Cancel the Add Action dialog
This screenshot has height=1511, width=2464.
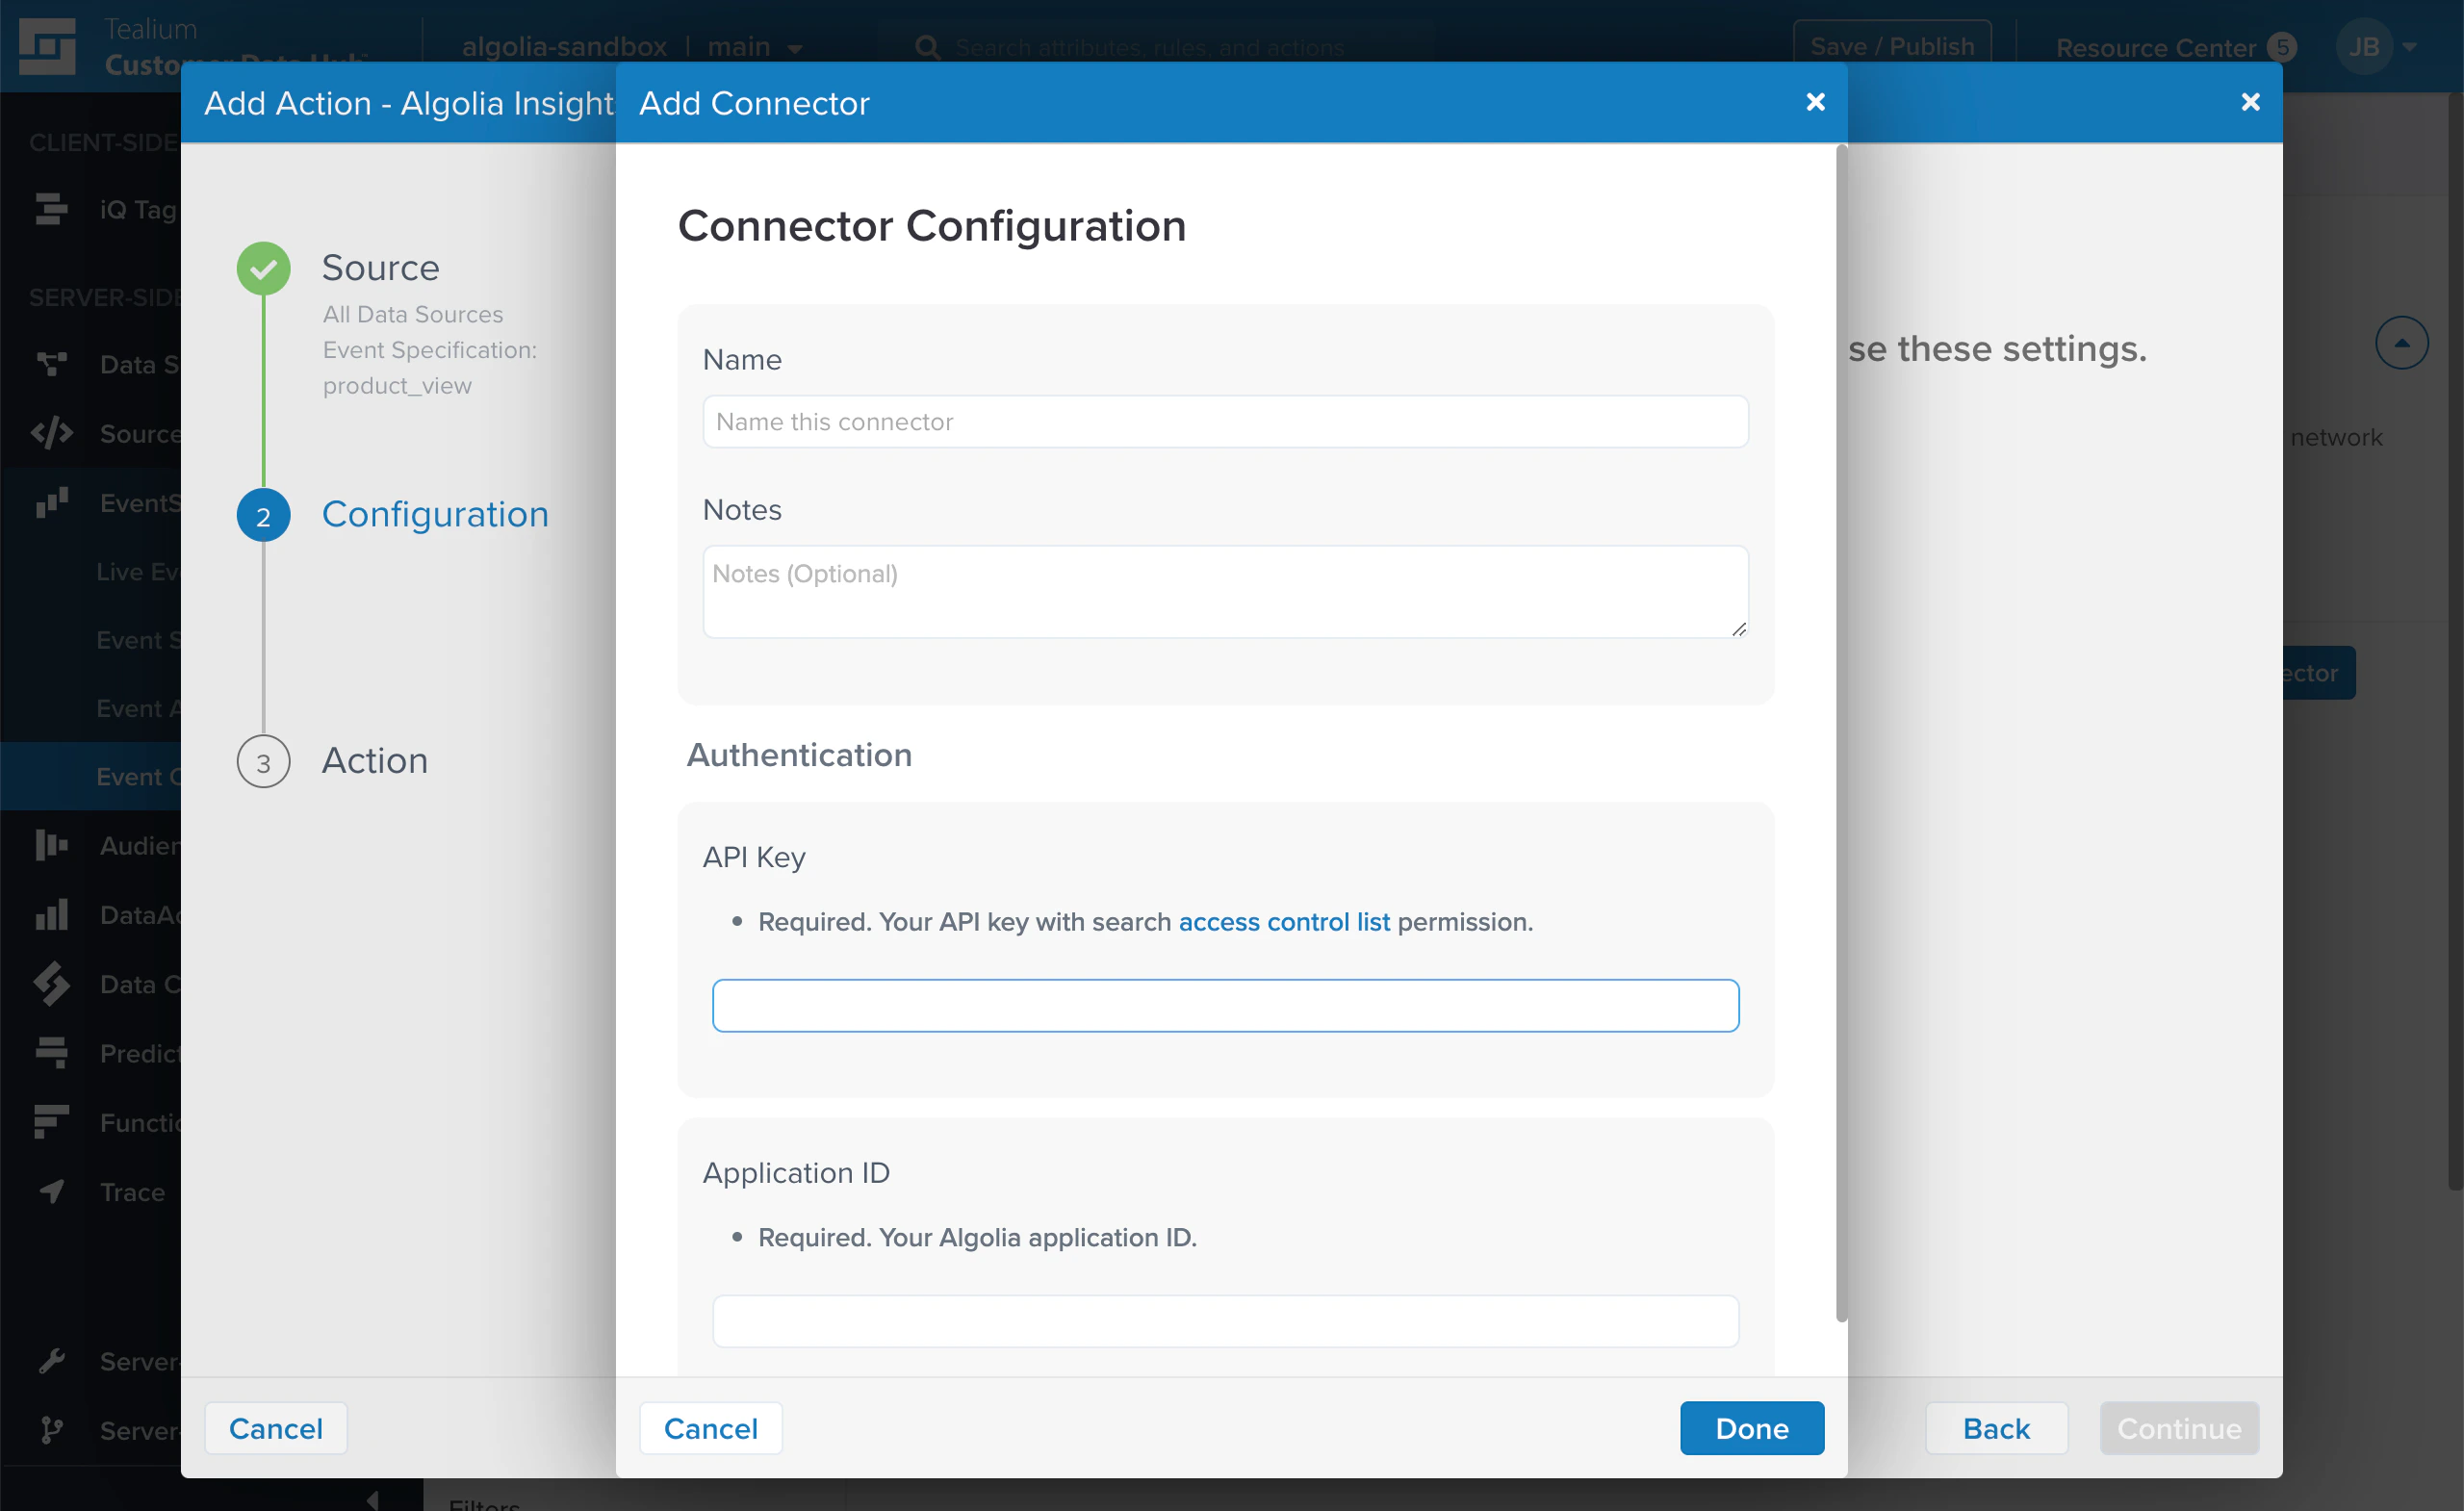(276, 1428)
